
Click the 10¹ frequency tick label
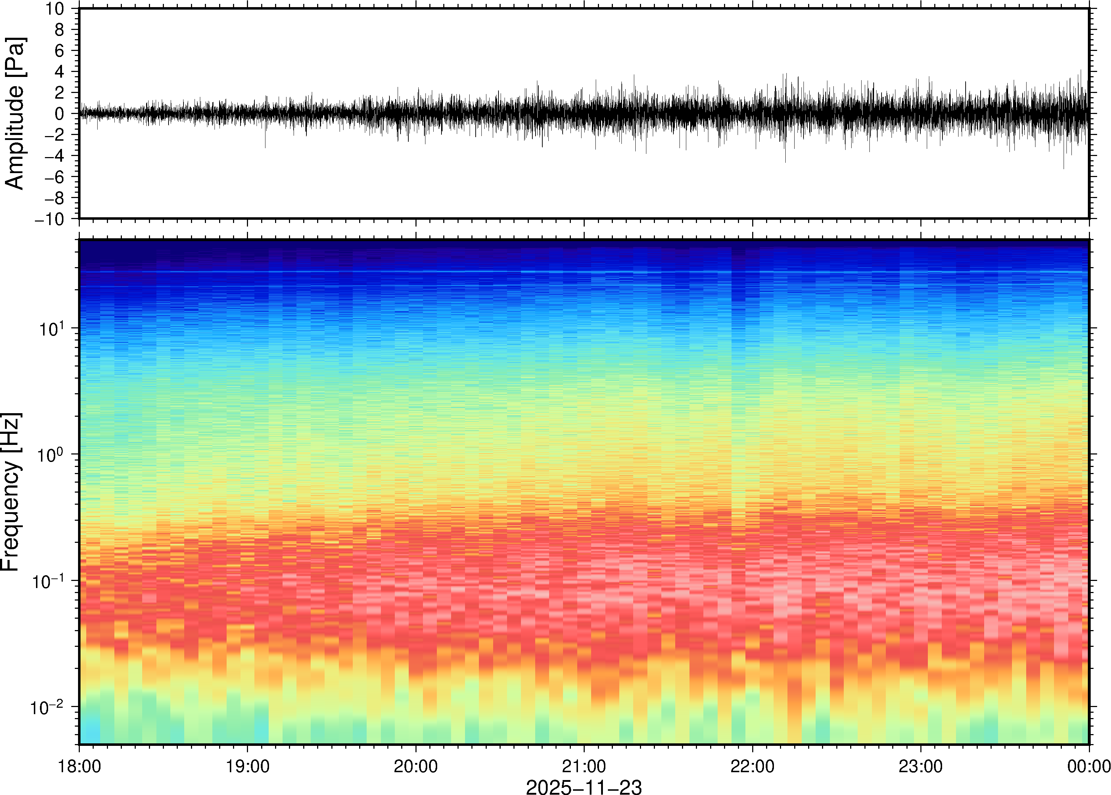(x=51, y=328)
